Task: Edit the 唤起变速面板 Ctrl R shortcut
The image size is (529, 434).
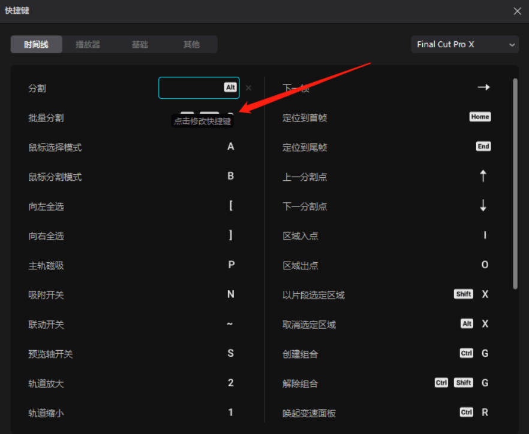Action: click(474, 412)
